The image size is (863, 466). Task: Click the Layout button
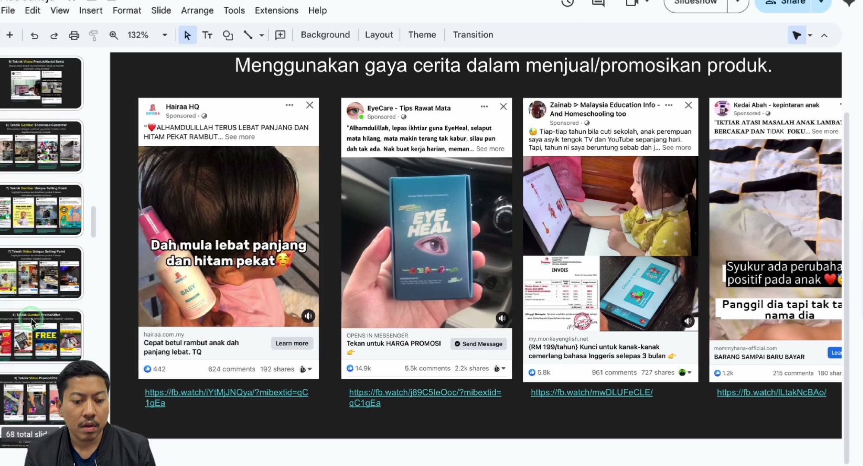[x=379, y=35]
